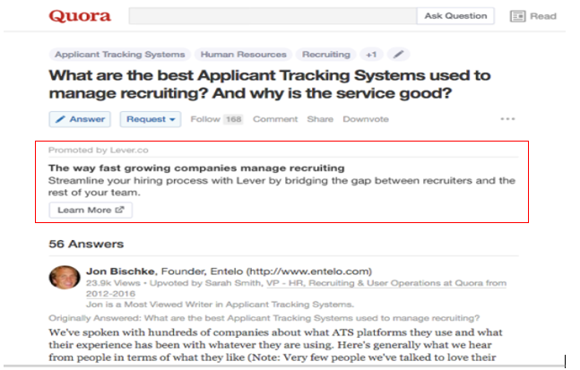Click the 23.9k Views text
This screenshot has height=370, width=580.
point(113,283)
